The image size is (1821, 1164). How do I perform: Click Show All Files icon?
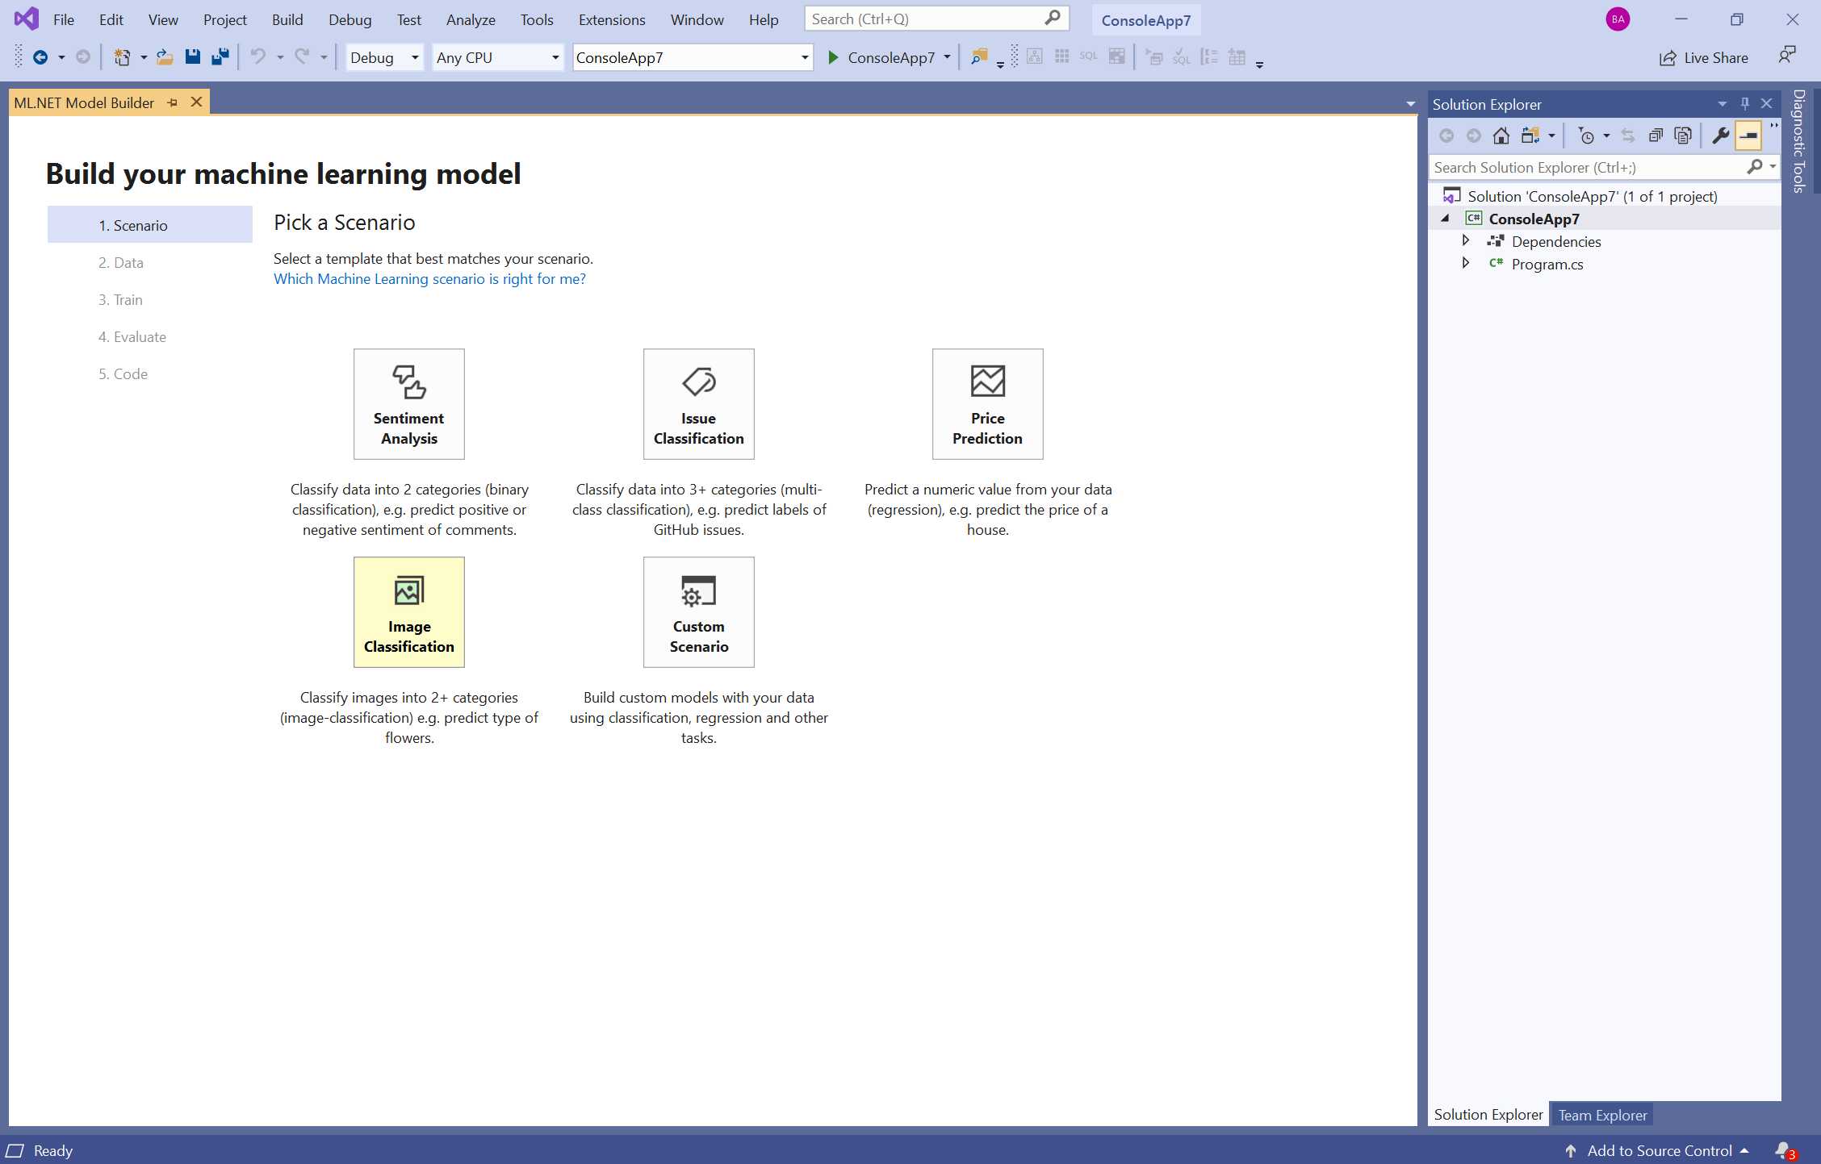[x=1683, y=136]
